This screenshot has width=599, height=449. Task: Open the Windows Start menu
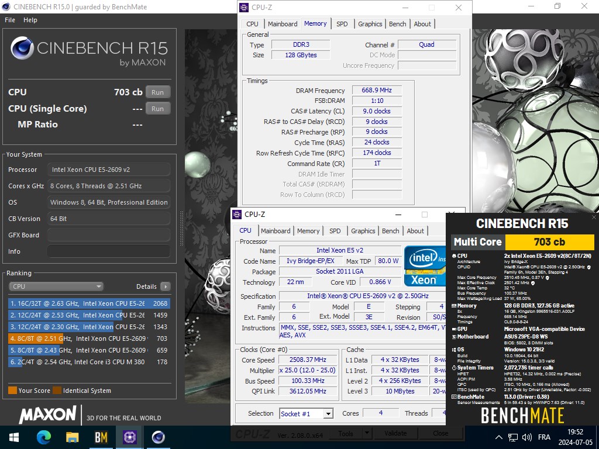point(14,437)
